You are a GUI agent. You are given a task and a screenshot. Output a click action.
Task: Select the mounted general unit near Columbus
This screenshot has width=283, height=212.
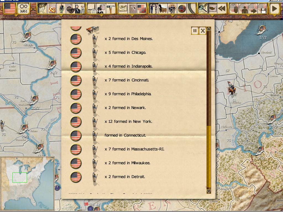232,88
